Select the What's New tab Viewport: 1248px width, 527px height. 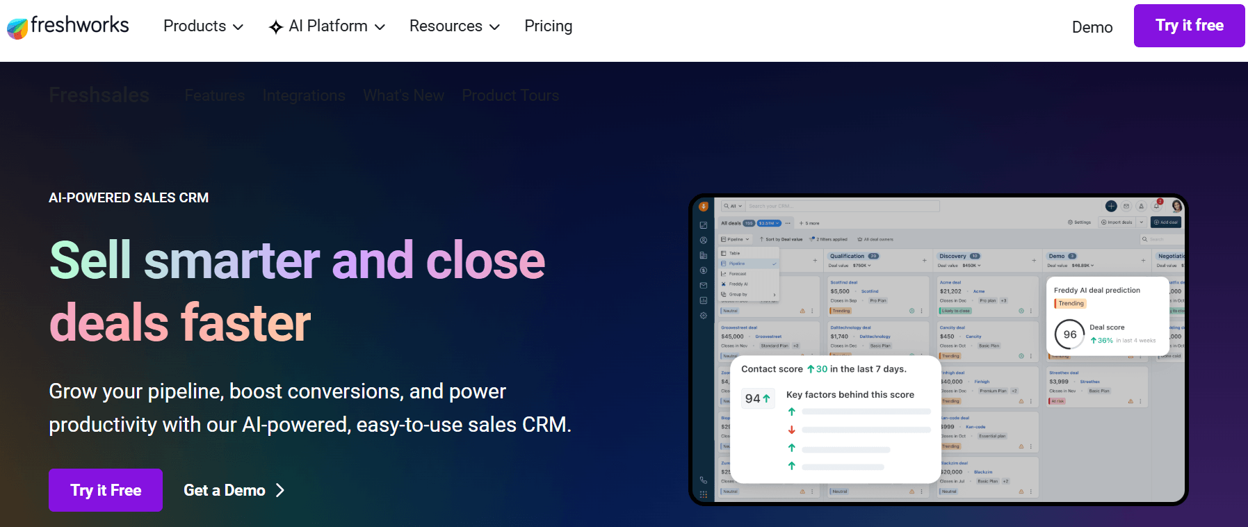tap(404, 95)
